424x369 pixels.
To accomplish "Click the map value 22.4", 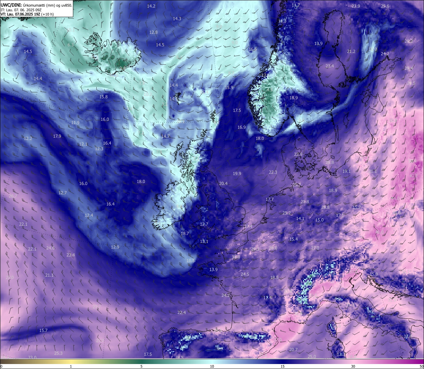I will (182, 313).
